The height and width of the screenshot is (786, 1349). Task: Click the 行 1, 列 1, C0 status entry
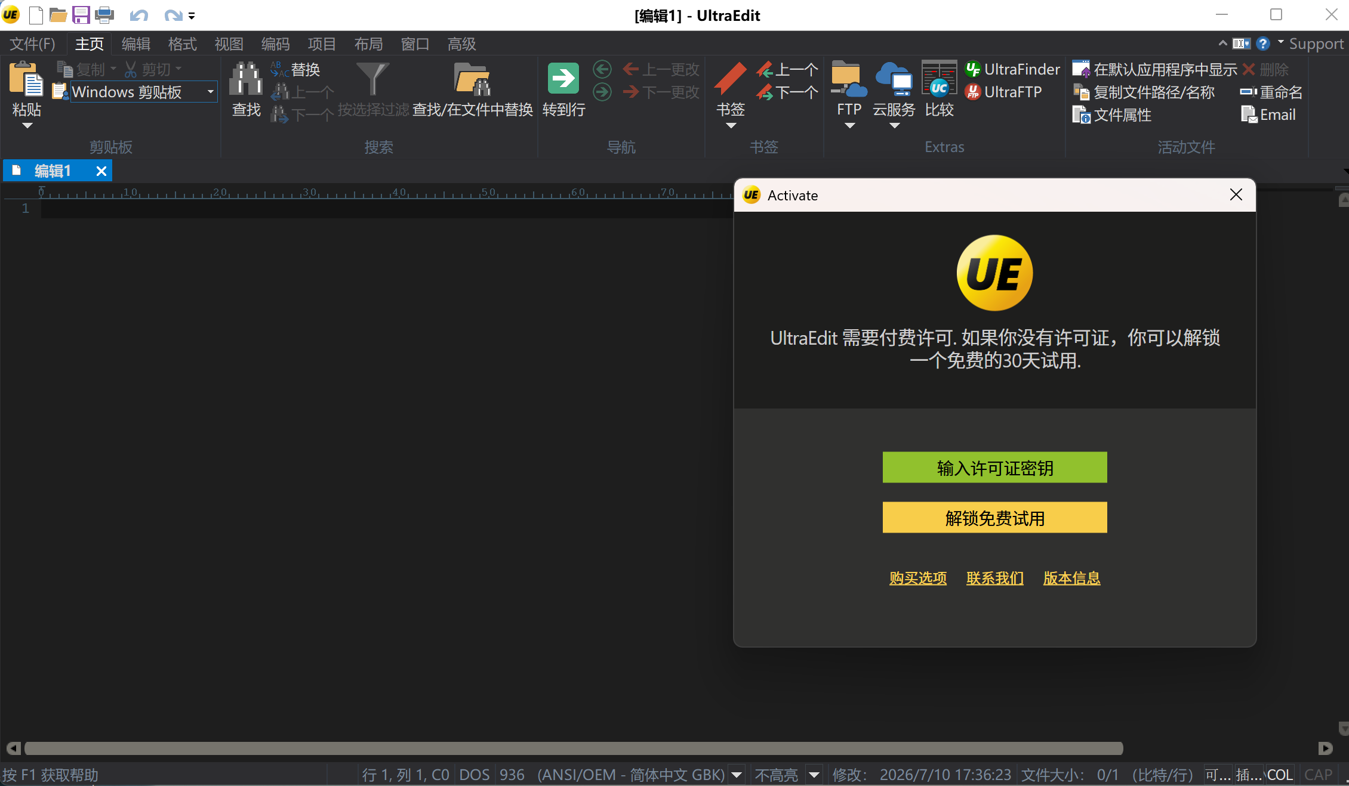click(x=405, y=775)
